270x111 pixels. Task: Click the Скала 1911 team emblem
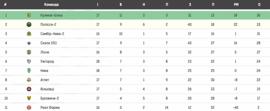coord(29,43)
